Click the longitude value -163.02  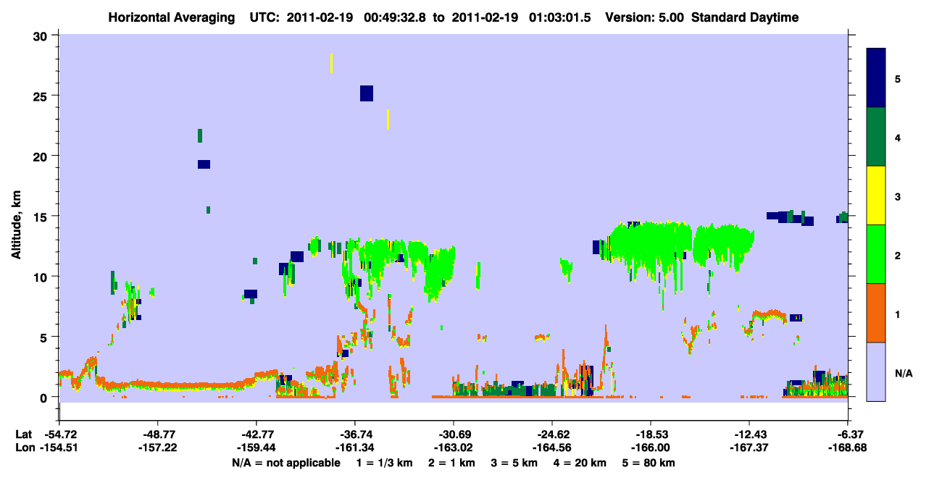point(454,448)
